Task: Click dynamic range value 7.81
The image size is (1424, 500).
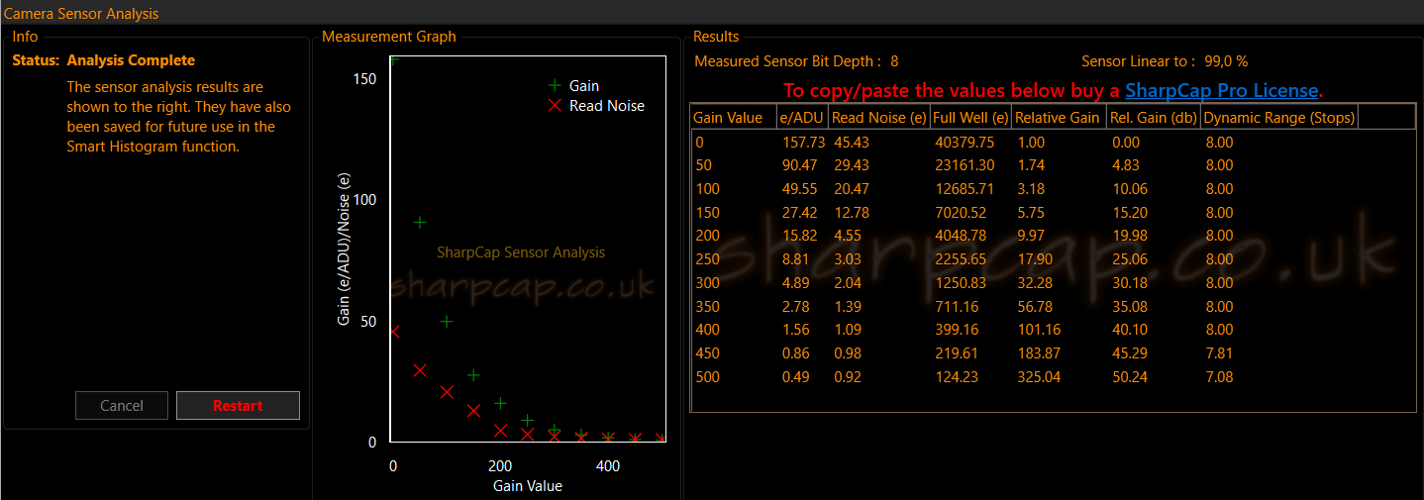Action: coord(1220,353)
